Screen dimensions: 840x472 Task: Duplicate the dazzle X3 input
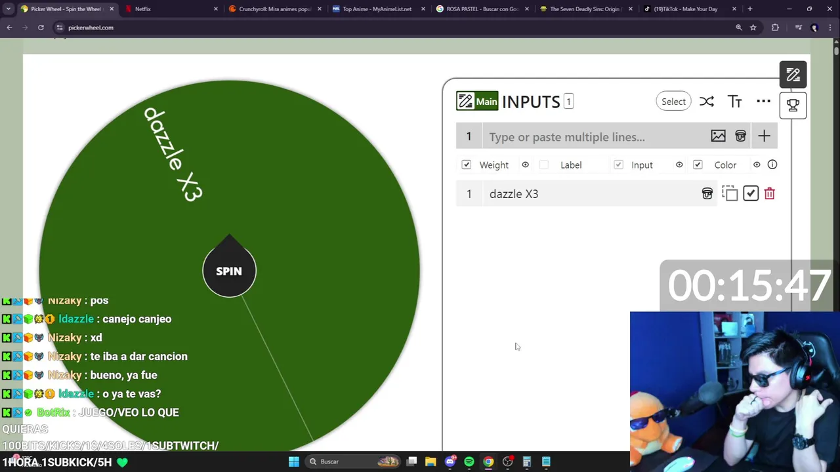pos(730,193)
